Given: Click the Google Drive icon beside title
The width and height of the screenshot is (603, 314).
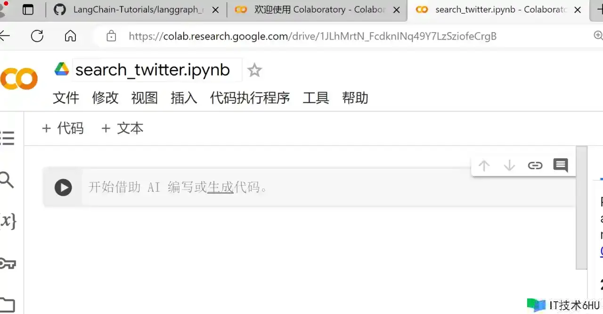Looking at the screenshot, I should [62, 69].
